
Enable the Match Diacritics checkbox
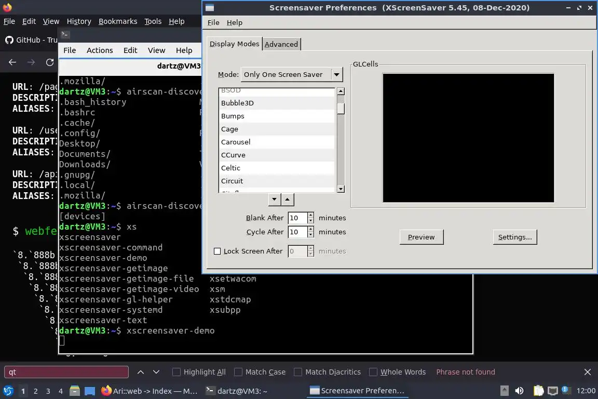tap(298, 372)
